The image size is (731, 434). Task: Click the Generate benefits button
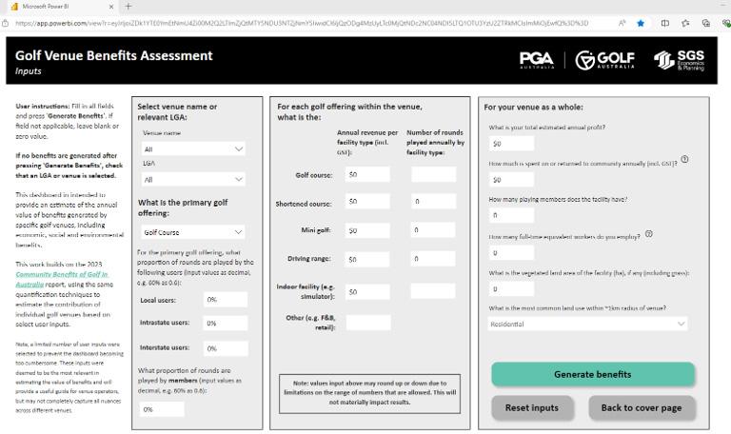point(593,374)
